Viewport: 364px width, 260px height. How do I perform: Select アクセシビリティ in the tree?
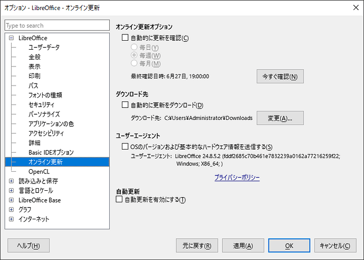coord(46,133)
